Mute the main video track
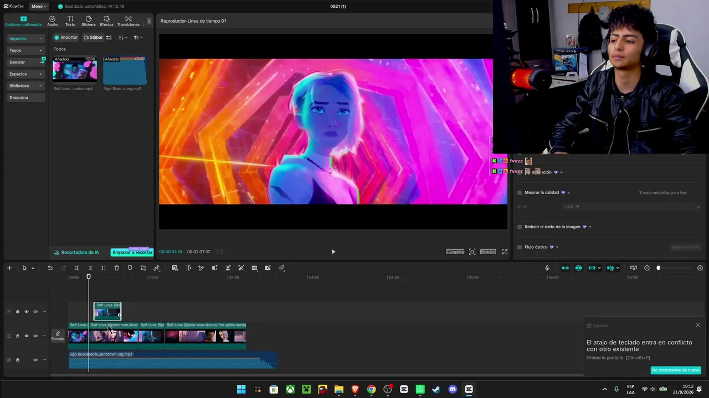 (x=35, y=336)
